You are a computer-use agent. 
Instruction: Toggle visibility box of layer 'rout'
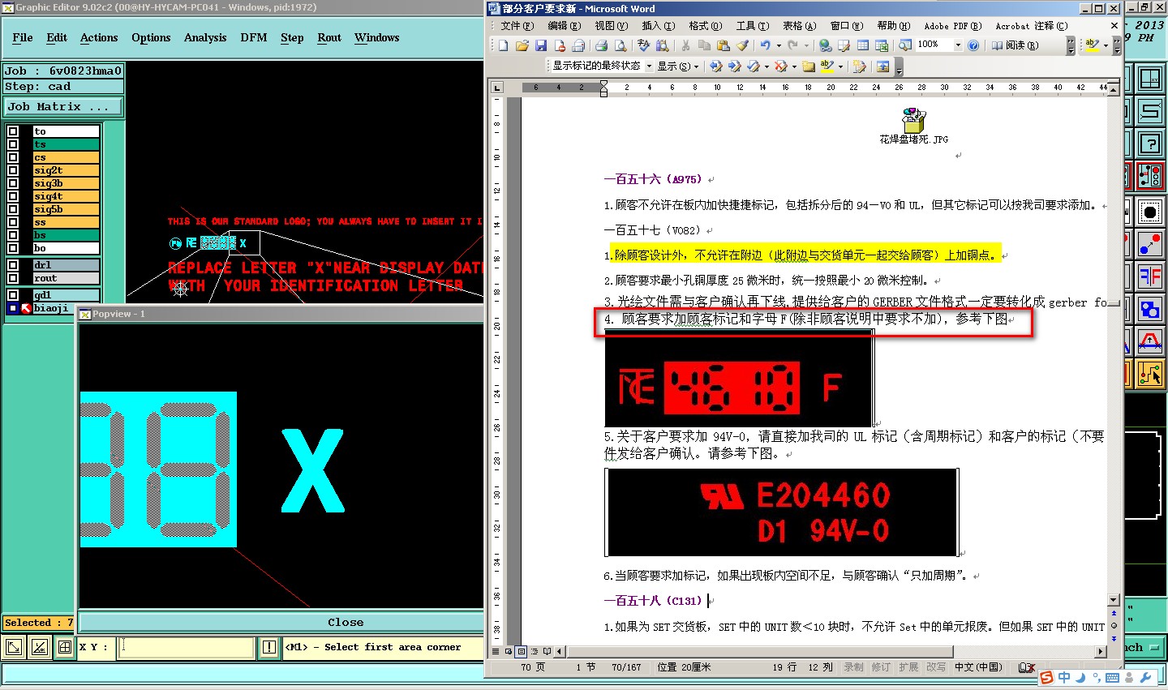pyautogui.click(x=13, y=278)
